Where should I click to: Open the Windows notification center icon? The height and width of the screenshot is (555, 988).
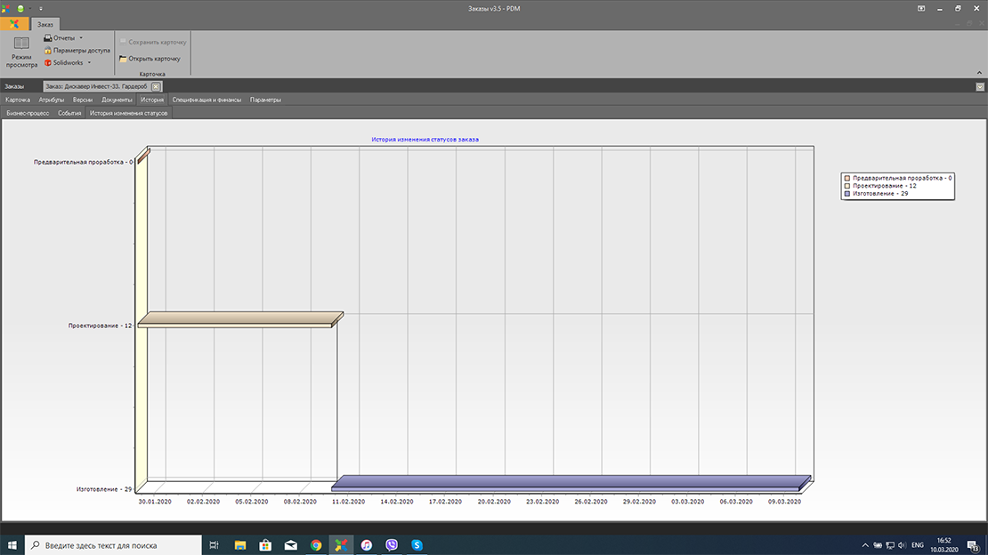974,545
